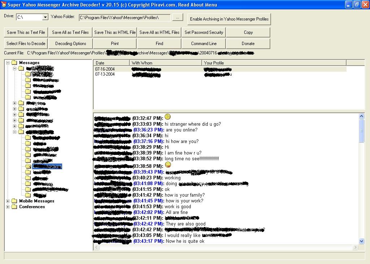Open the Mobile Messages tree item
370x264 pixels.
point(36,201)
